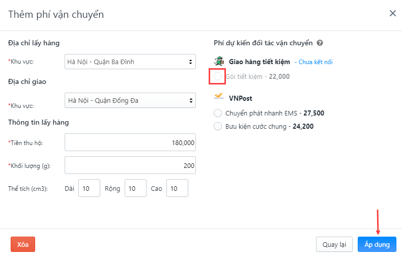This screenshot has width=402, height=258.
Task: Choose Chuyển phát nhanh EMS shipping option
Action: click(218, 113)
